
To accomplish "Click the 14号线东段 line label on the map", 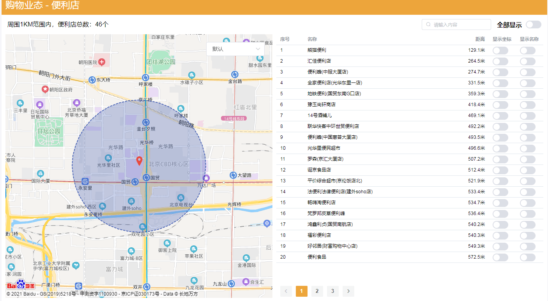I will click(x=234, y=118).
